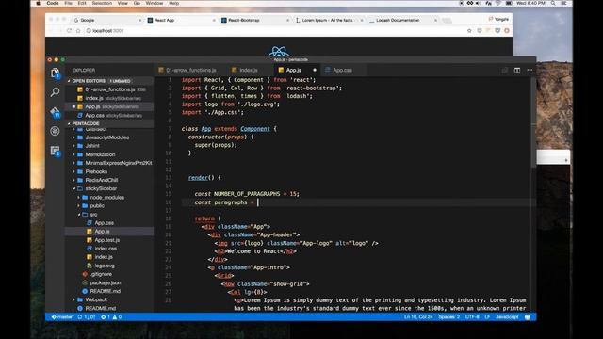
Task: Click the Apple menu icon
Action: click(x=38, y=3)
